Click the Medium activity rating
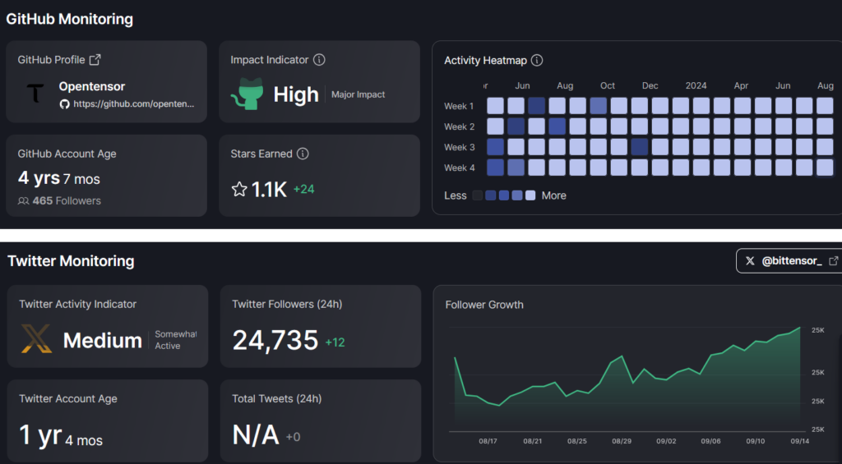842x464 pixels. [x=103, y=341]
